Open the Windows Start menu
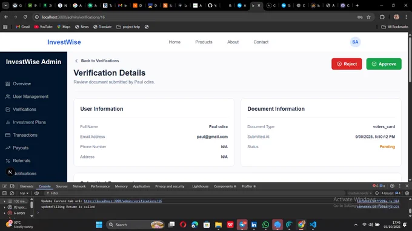Viewport: 412px width, 231px height. pos(99,225)
